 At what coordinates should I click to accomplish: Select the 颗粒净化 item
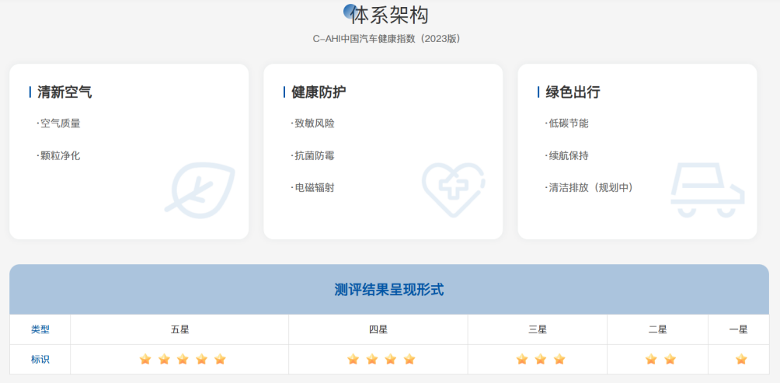click(60, 155)
